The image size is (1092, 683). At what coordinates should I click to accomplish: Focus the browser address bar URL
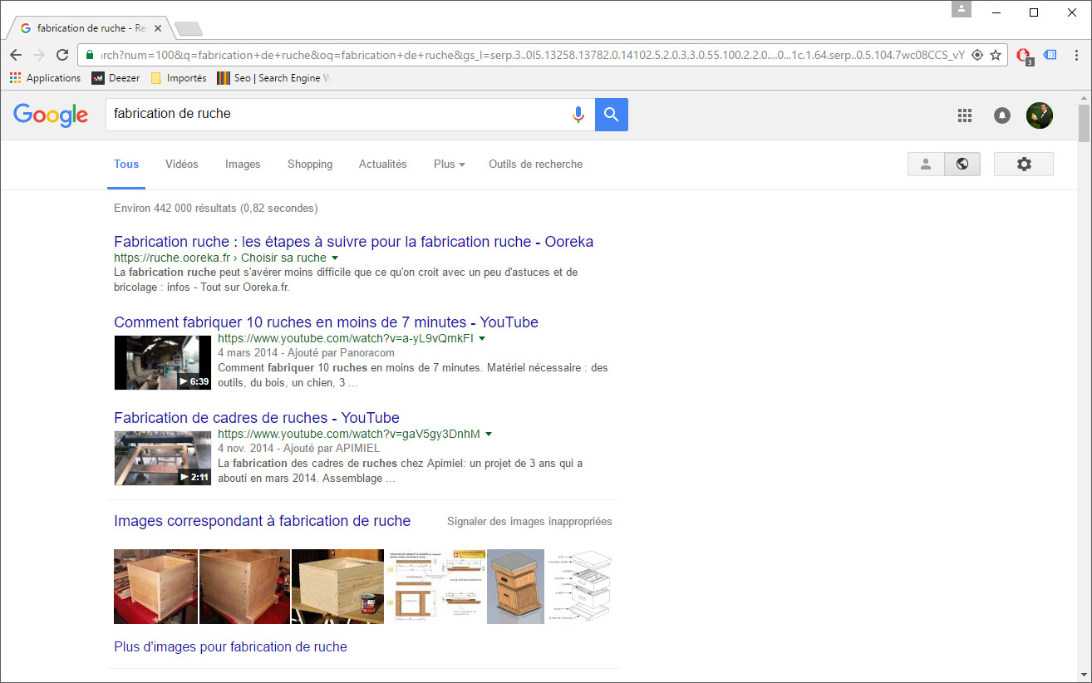(x=532, y=55)
